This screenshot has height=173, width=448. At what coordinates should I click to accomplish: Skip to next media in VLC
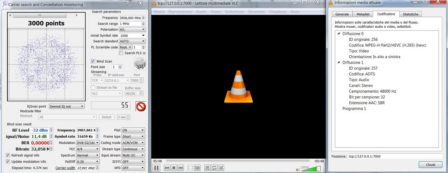tap(181, 168)
